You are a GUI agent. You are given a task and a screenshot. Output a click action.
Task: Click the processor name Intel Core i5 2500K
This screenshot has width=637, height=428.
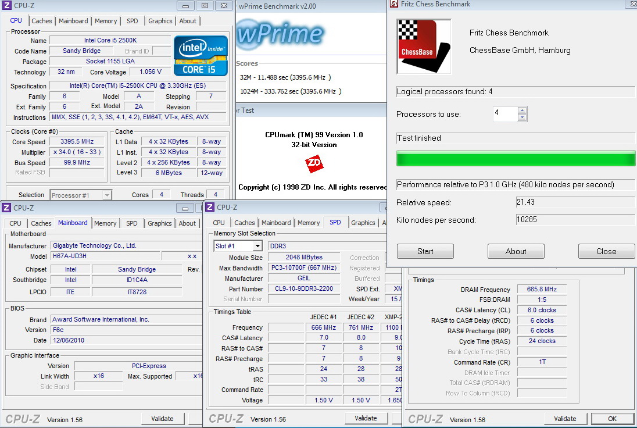tap(110, 40)
